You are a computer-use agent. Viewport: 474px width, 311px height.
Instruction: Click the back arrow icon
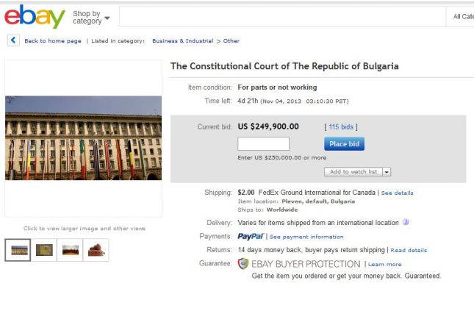tap(13, 40)
